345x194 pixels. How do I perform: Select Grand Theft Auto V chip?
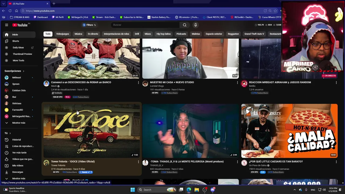(x=254, y=34)
